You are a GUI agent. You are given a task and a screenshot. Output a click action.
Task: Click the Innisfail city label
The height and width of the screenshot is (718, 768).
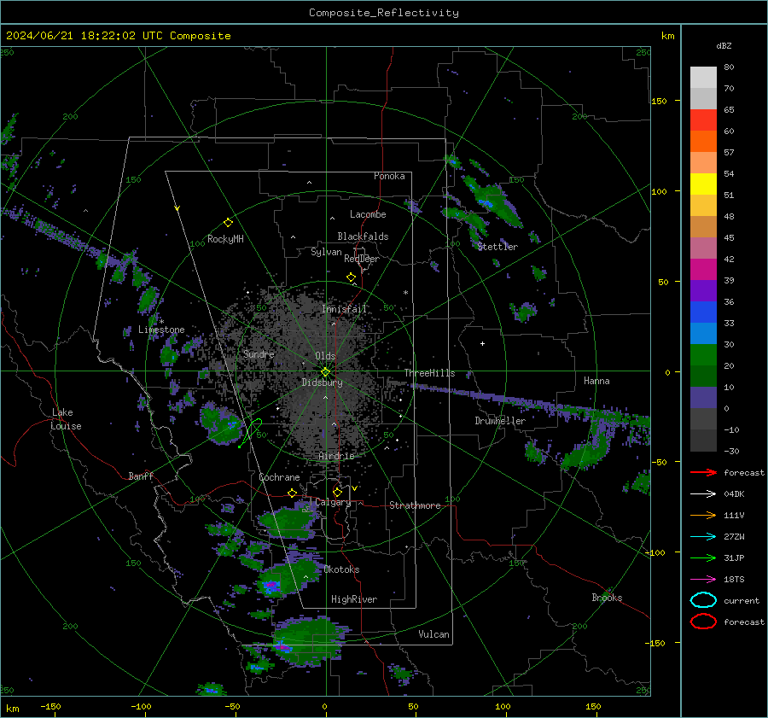pyautogui.click(x=344, y=309)
